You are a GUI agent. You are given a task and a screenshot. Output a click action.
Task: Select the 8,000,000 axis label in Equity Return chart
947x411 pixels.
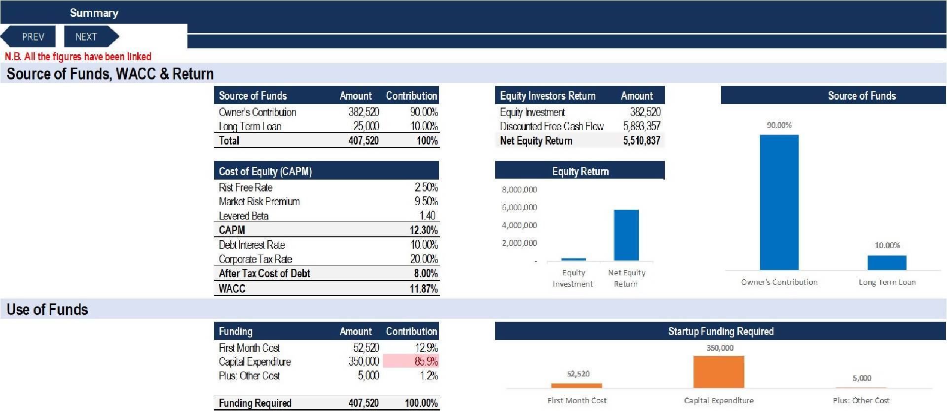[519, 189]
